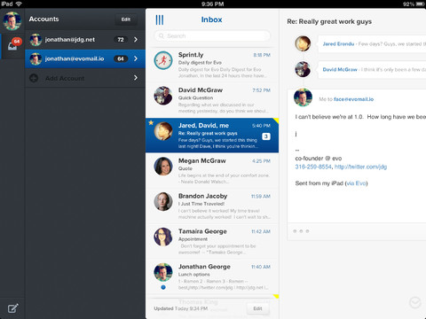
Task: Tap the compose new message icon
Action: (12, 308)
